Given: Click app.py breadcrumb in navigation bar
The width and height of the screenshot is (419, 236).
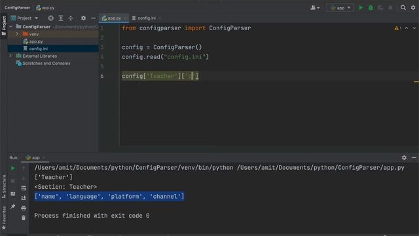Looking at the screenshot, I should click(x=45, y=8).
